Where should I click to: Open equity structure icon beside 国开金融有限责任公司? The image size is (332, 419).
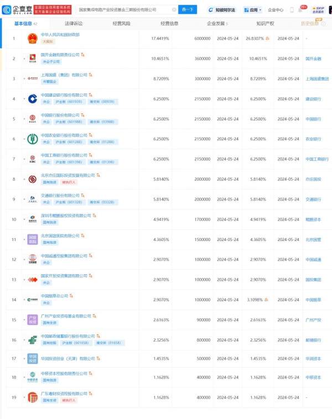point(82,55)
